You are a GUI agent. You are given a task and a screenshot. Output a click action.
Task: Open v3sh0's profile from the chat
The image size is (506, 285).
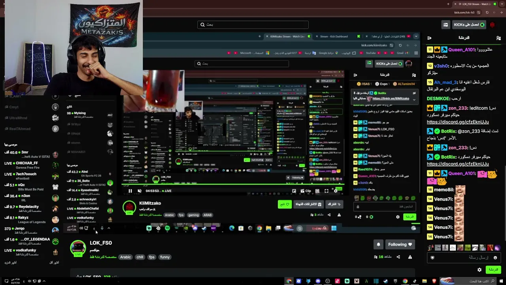441,66
